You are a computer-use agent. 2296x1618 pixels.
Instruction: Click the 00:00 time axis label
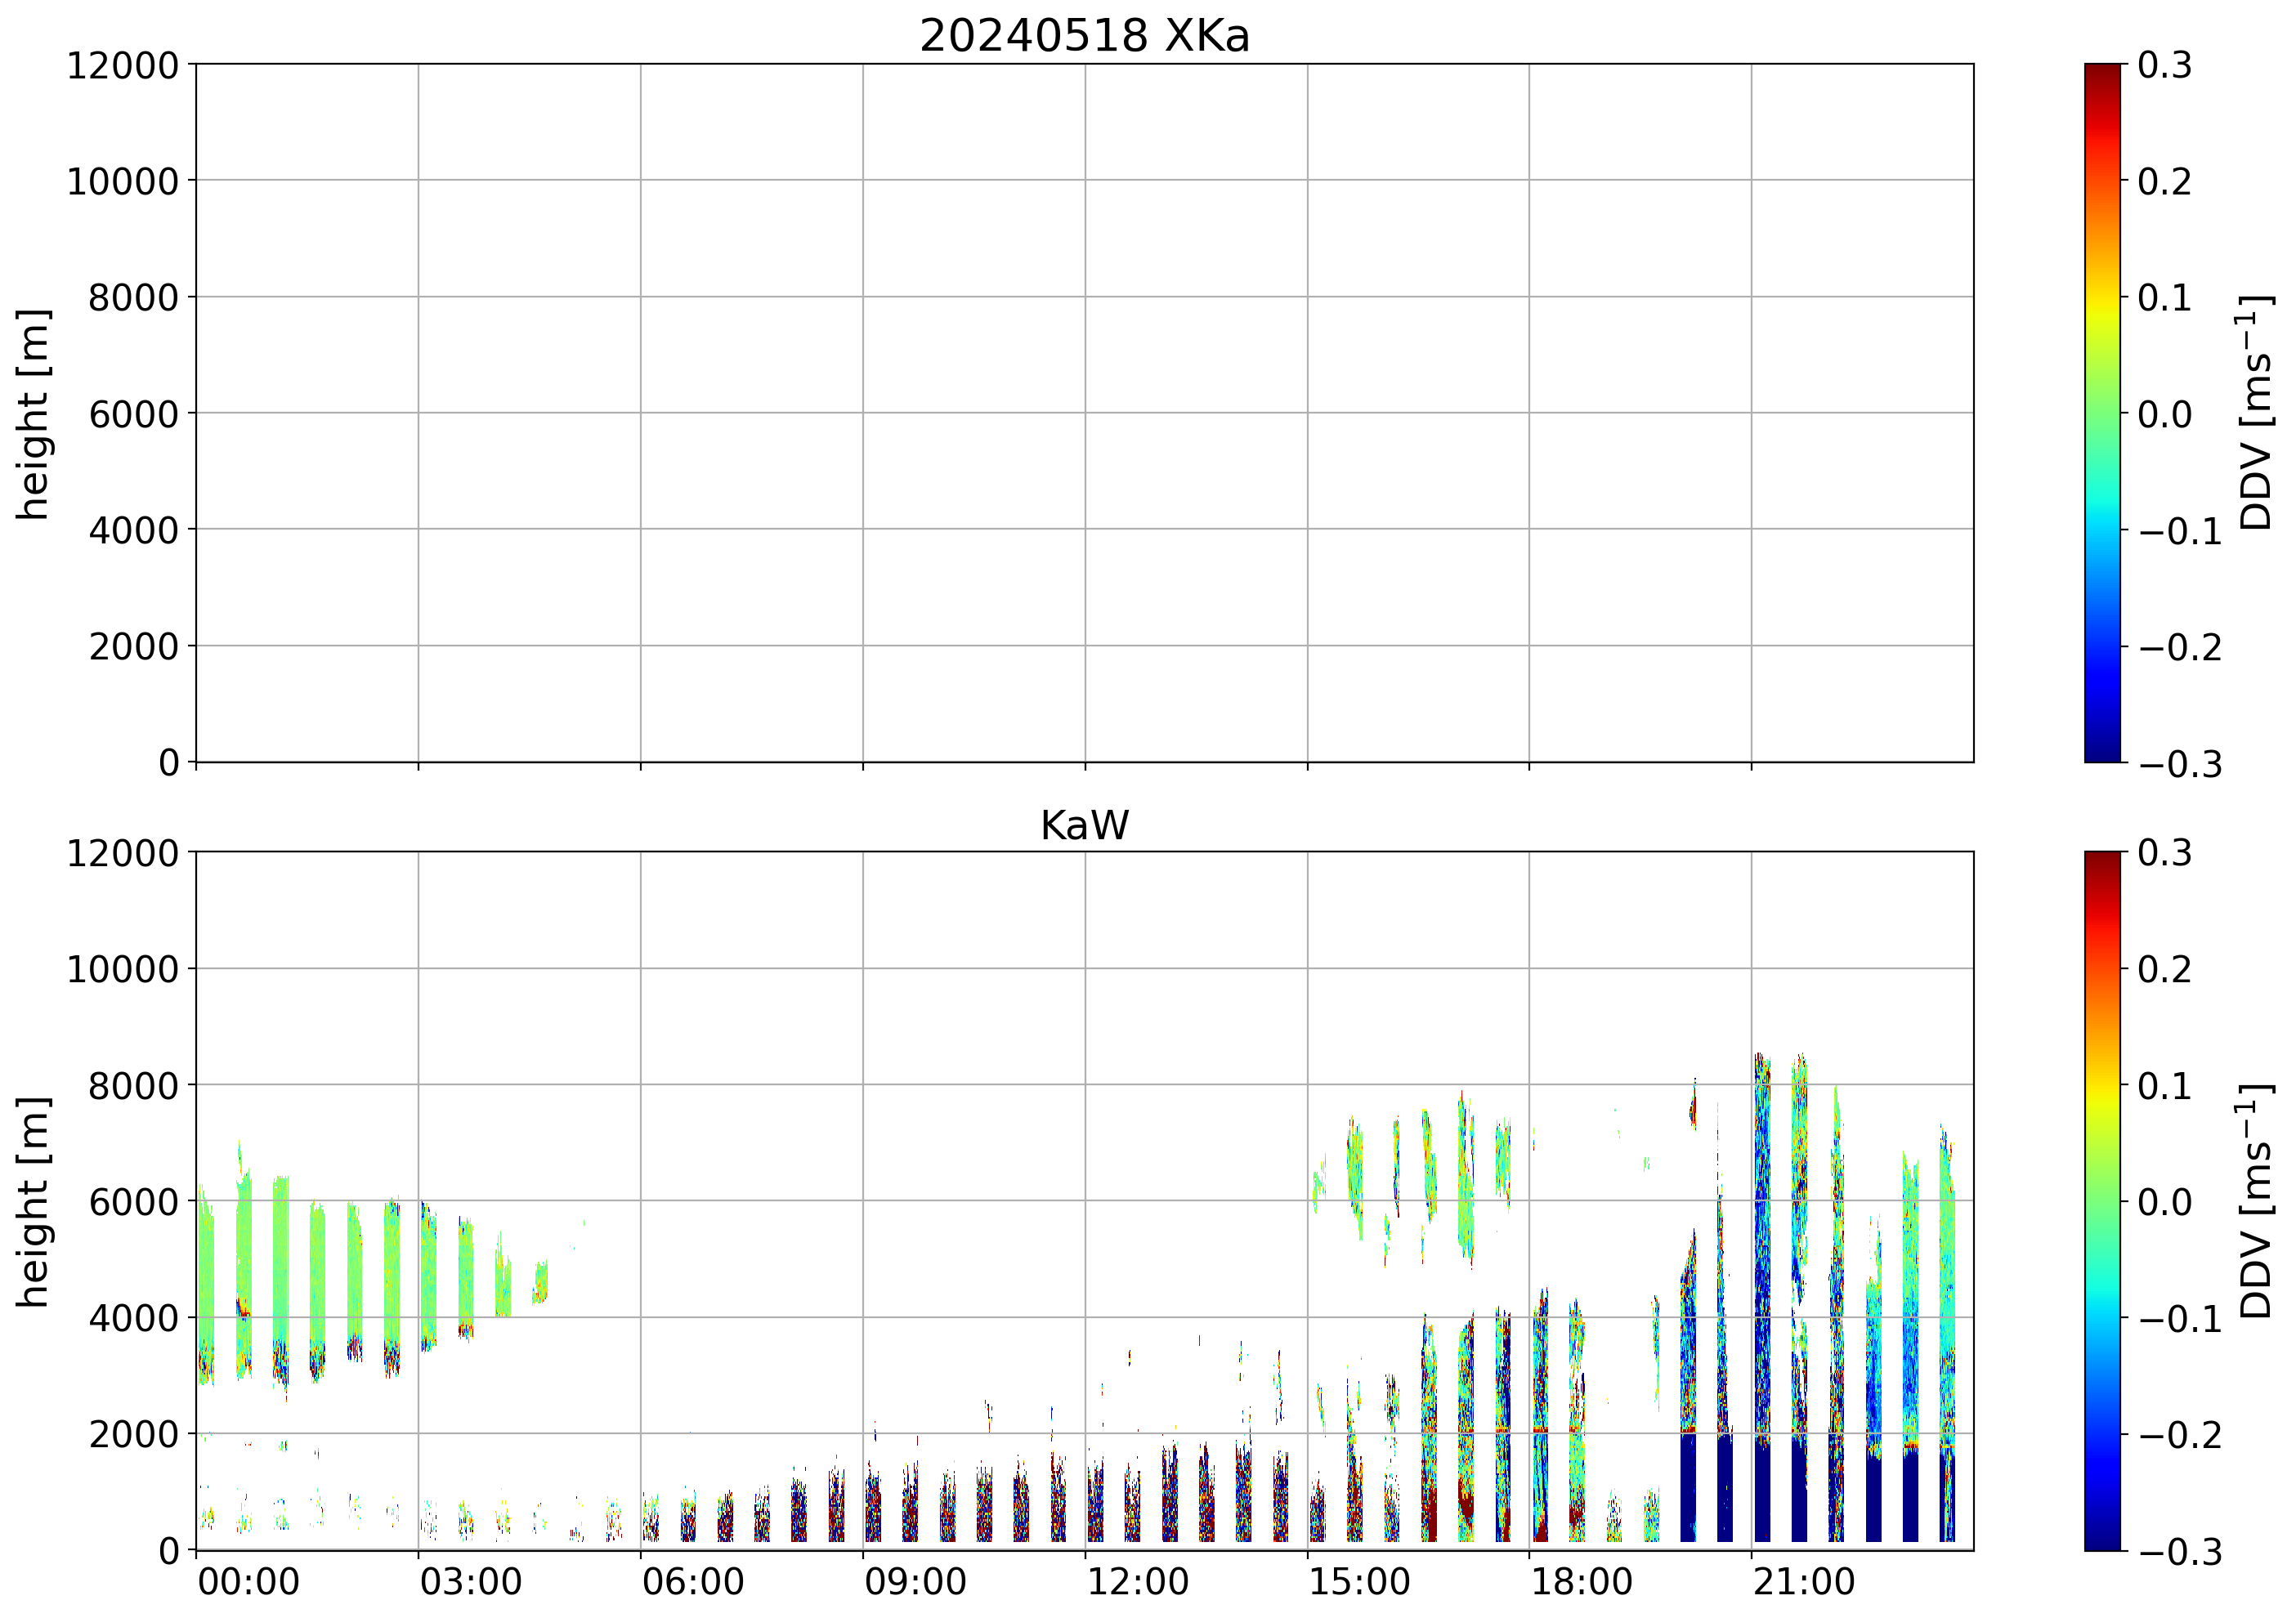(x=248, y=1583)
